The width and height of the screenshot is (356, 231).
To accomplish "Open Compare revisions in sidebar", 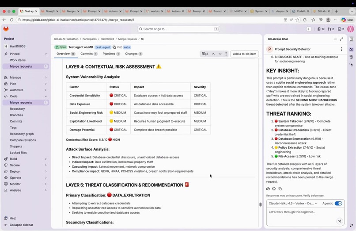I will pyautogui.click(x=26, y=140).
